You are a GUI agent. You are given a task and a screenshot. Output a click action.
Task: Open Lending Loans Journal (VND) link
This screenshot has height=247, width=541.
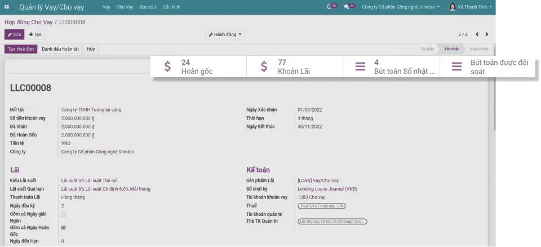pos(327,189)
